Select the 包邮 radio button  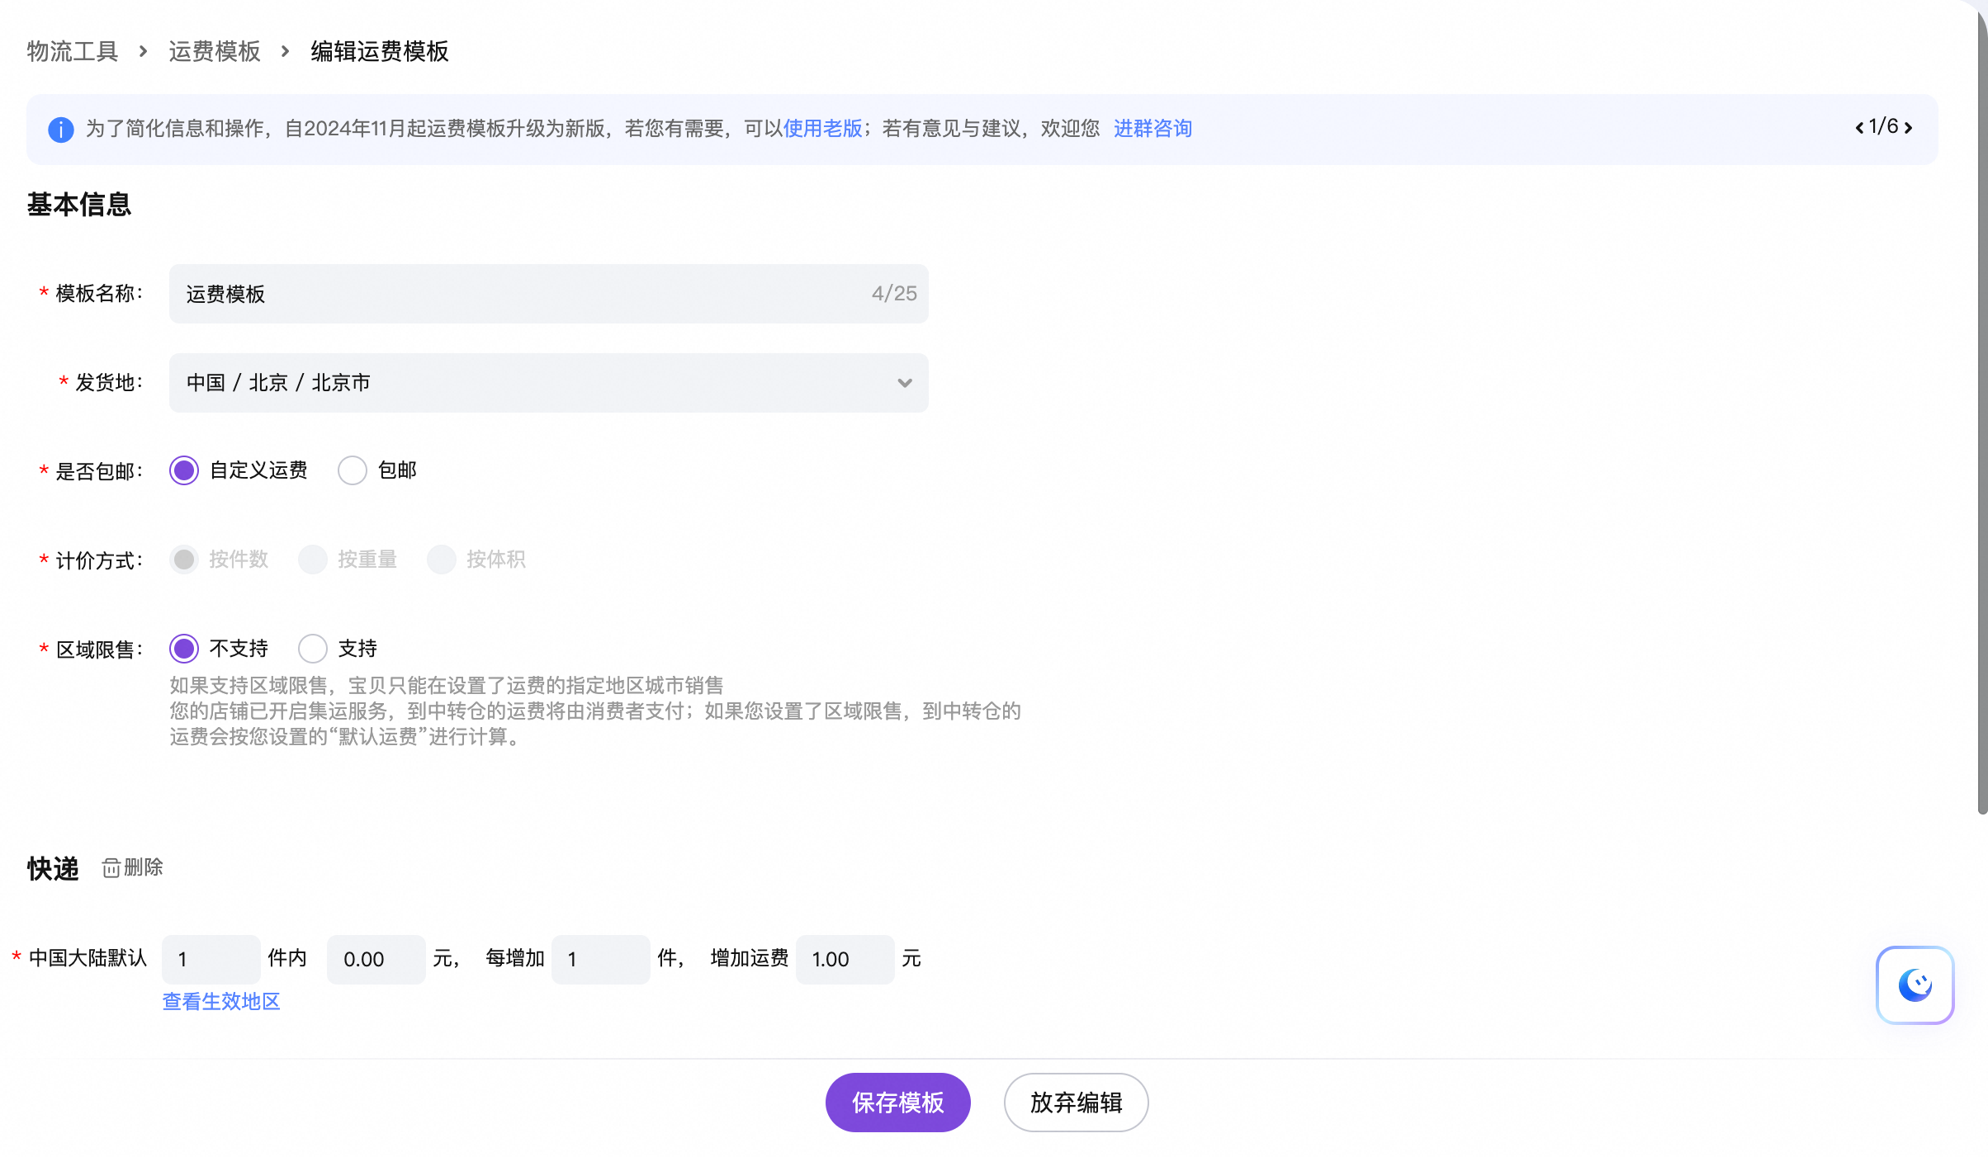pos(353,470)
